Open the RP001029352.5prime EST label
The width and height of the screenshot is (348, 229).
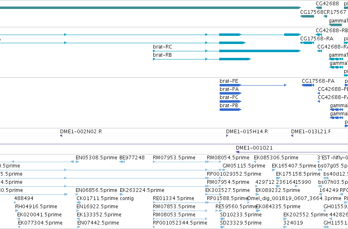click(234, 174)
